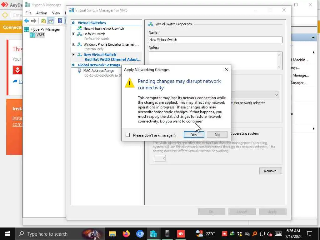Open the touch keyboard tray icon

pyautogui.click(x=278, y=234)
